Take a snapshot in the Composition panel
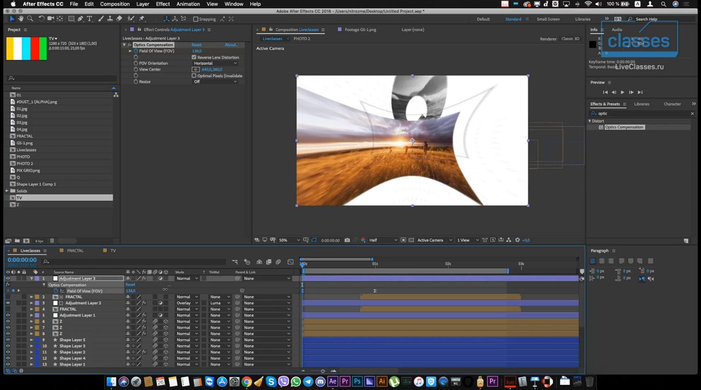 (347, 240)
